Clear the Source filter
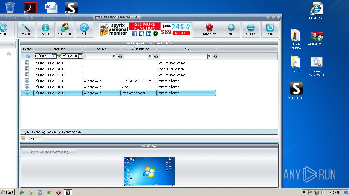The width and height of the screenshot is (349, 196). (120, 56)
